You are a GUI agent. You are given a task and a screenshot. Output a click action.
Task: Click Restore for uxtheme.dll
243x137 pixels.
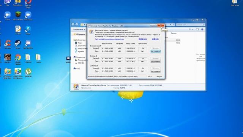tap(155, 71)
